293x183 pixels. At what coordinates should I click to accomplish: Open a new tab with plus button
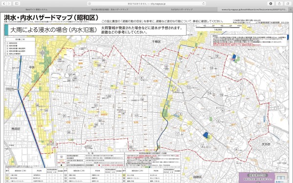[x=291, y=9]
